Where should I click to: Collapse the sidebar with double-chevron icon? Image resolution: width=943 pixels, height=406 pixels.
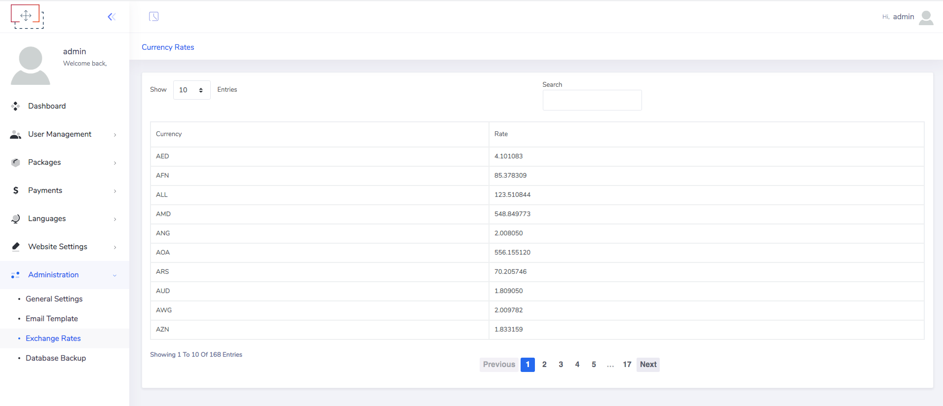[x=112, y=17]
